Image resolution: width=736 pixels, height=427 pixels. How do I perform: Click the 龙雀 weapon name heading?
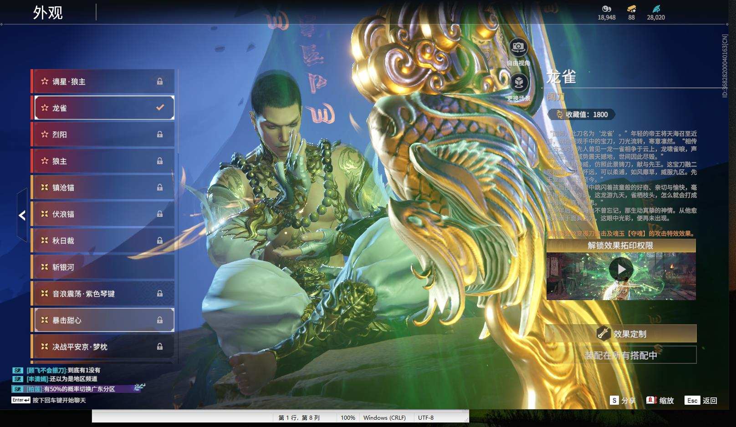[x=562, y=77]
